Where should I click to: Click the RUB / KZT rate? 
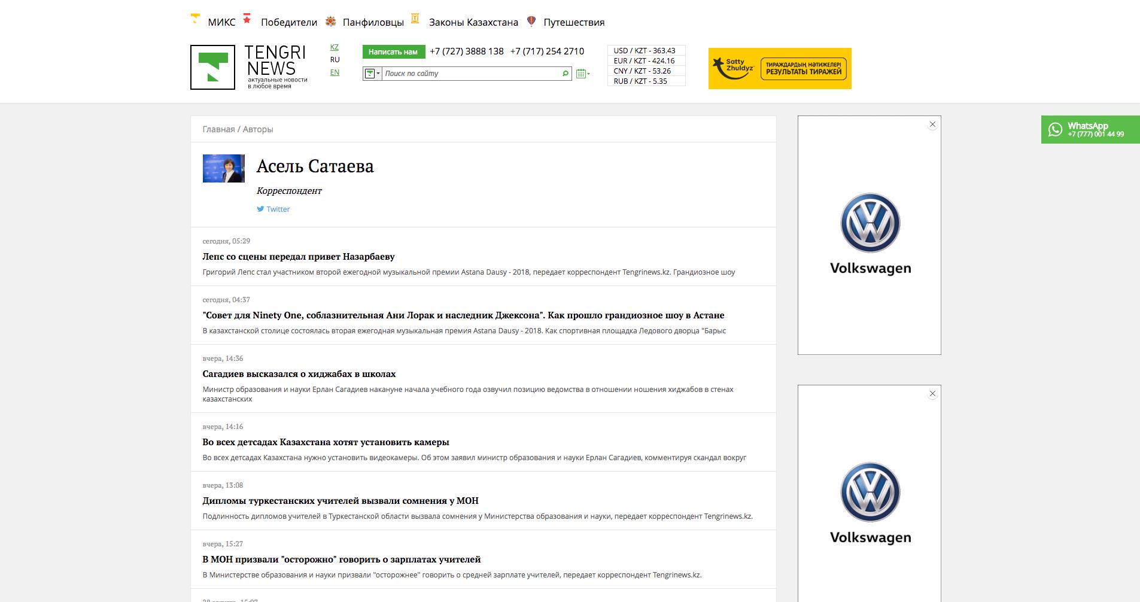click(646, 81)
